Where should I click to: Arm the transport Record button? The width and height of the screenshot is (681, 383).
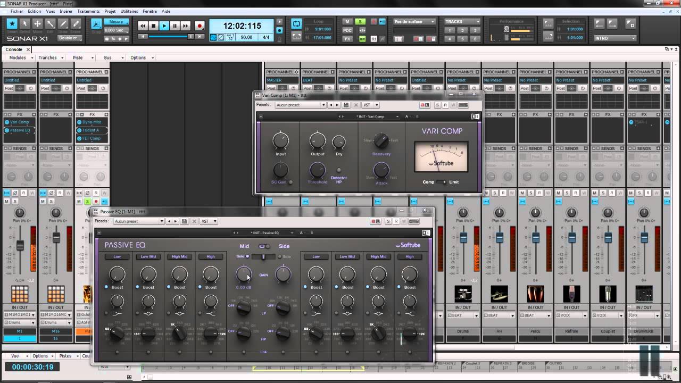click(x=200, y=26)
